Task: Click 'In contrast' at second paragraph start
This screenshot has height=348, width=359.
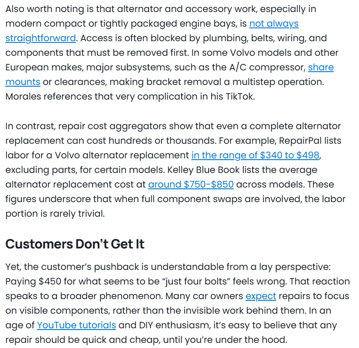Action: click(x=30, y=126)
